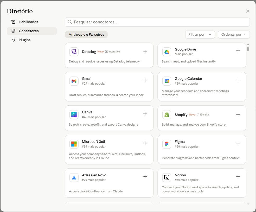Click the scrollbar down arrow
Screen dimensions: 256x212
coord(248,204)
